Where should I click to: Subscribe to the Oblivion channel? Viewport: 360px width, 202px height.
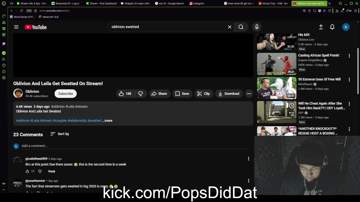[66, 94]
